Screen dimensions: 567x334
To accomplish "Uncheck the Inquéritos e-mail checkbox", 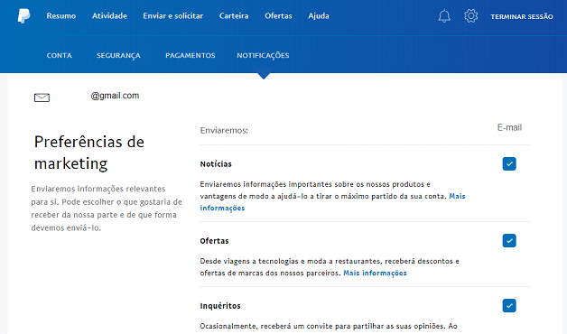I will pos(509,305).
